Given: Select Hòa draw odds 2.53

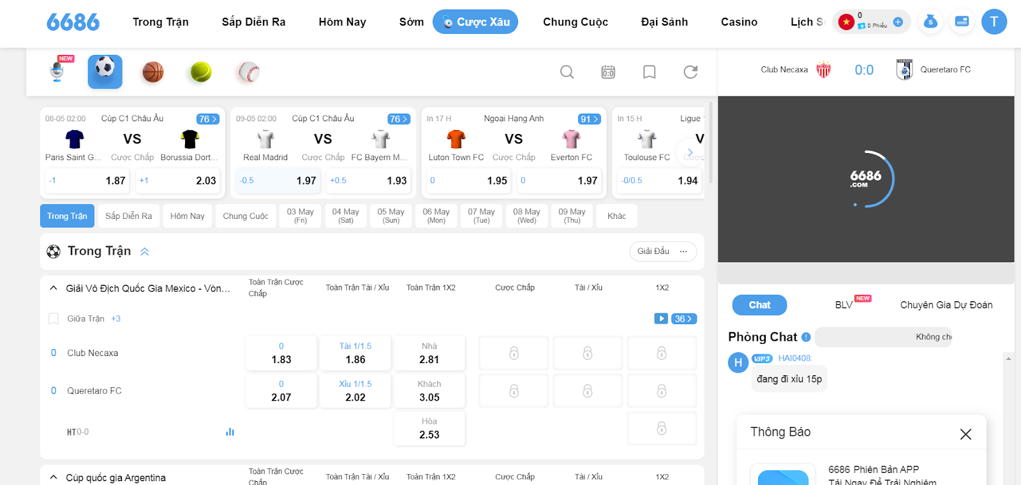Looking at the screenshot, I should click(429, 428).
